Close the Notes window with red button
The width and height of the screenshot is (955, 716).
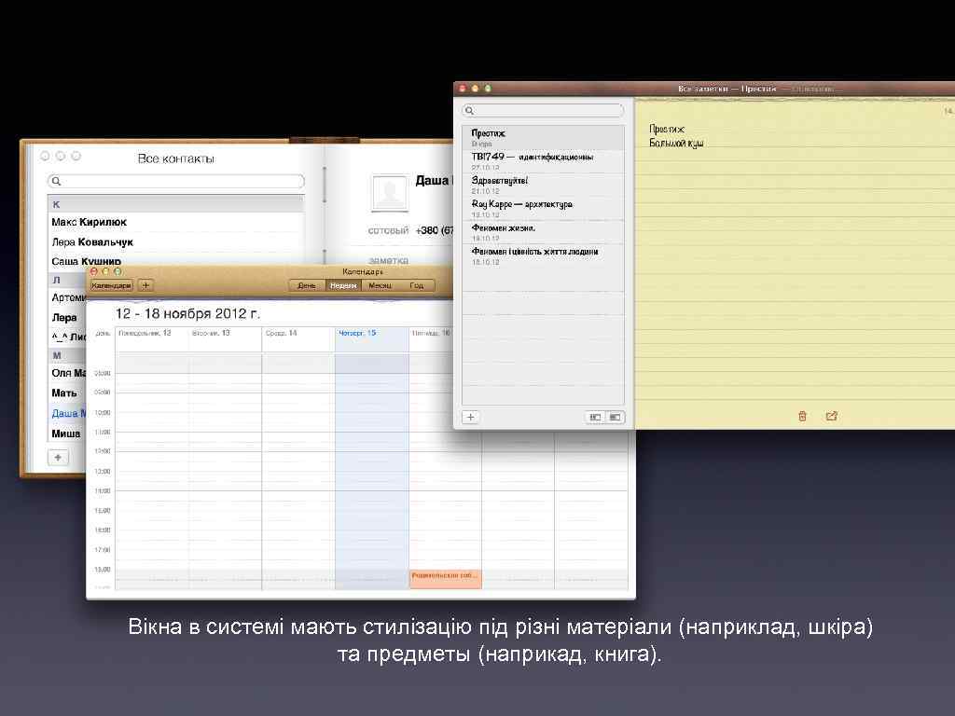click(x=463, y=89)
